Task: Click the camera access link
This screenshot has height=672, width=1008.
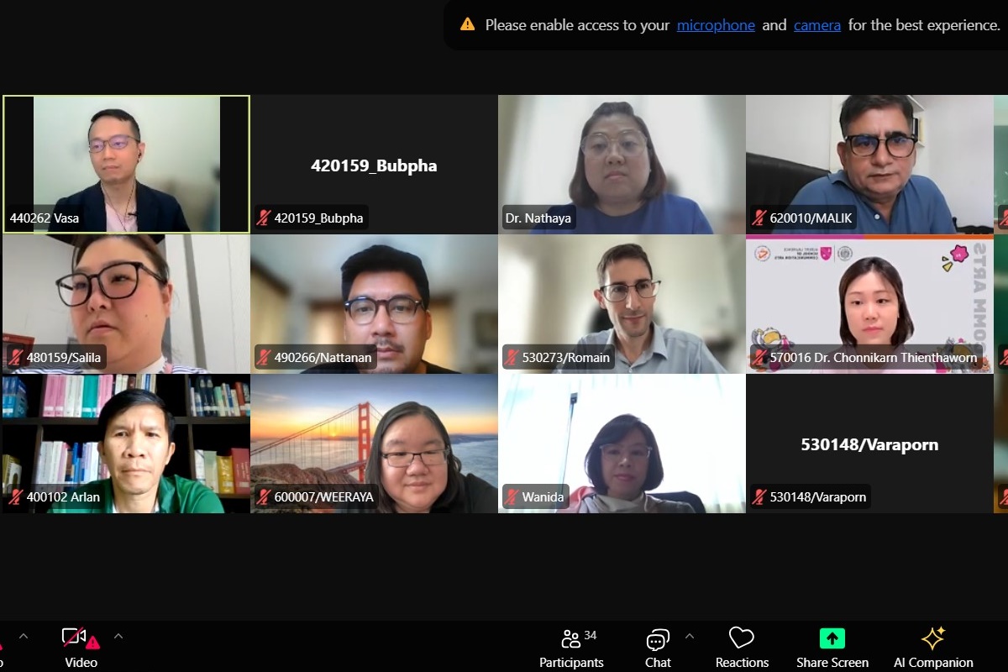Action: click(x=816, y=25)
